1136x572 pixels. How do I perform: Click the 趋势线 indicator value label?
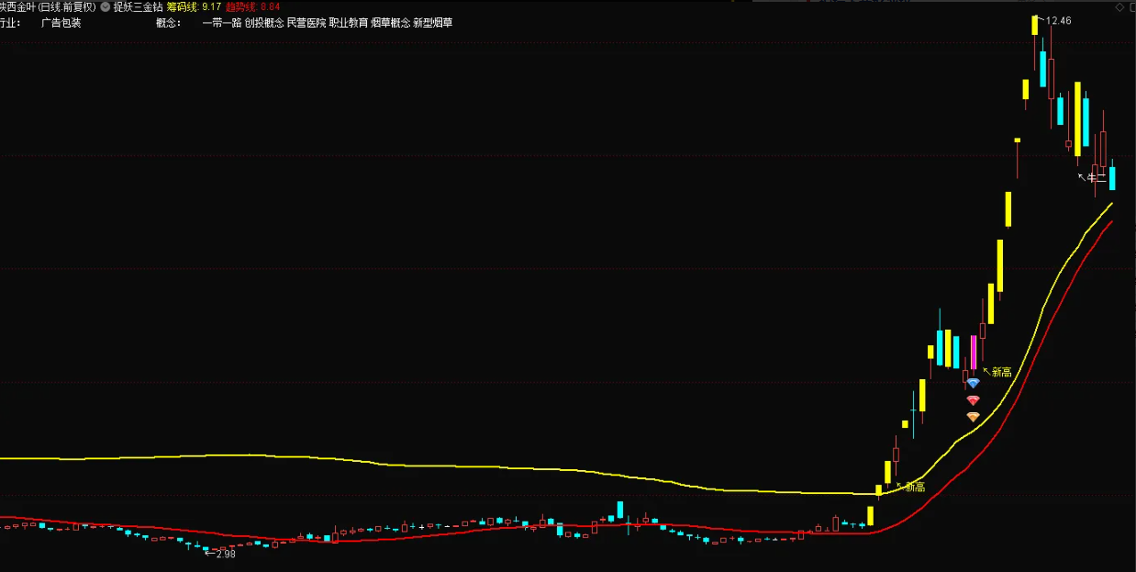[252, 6]
